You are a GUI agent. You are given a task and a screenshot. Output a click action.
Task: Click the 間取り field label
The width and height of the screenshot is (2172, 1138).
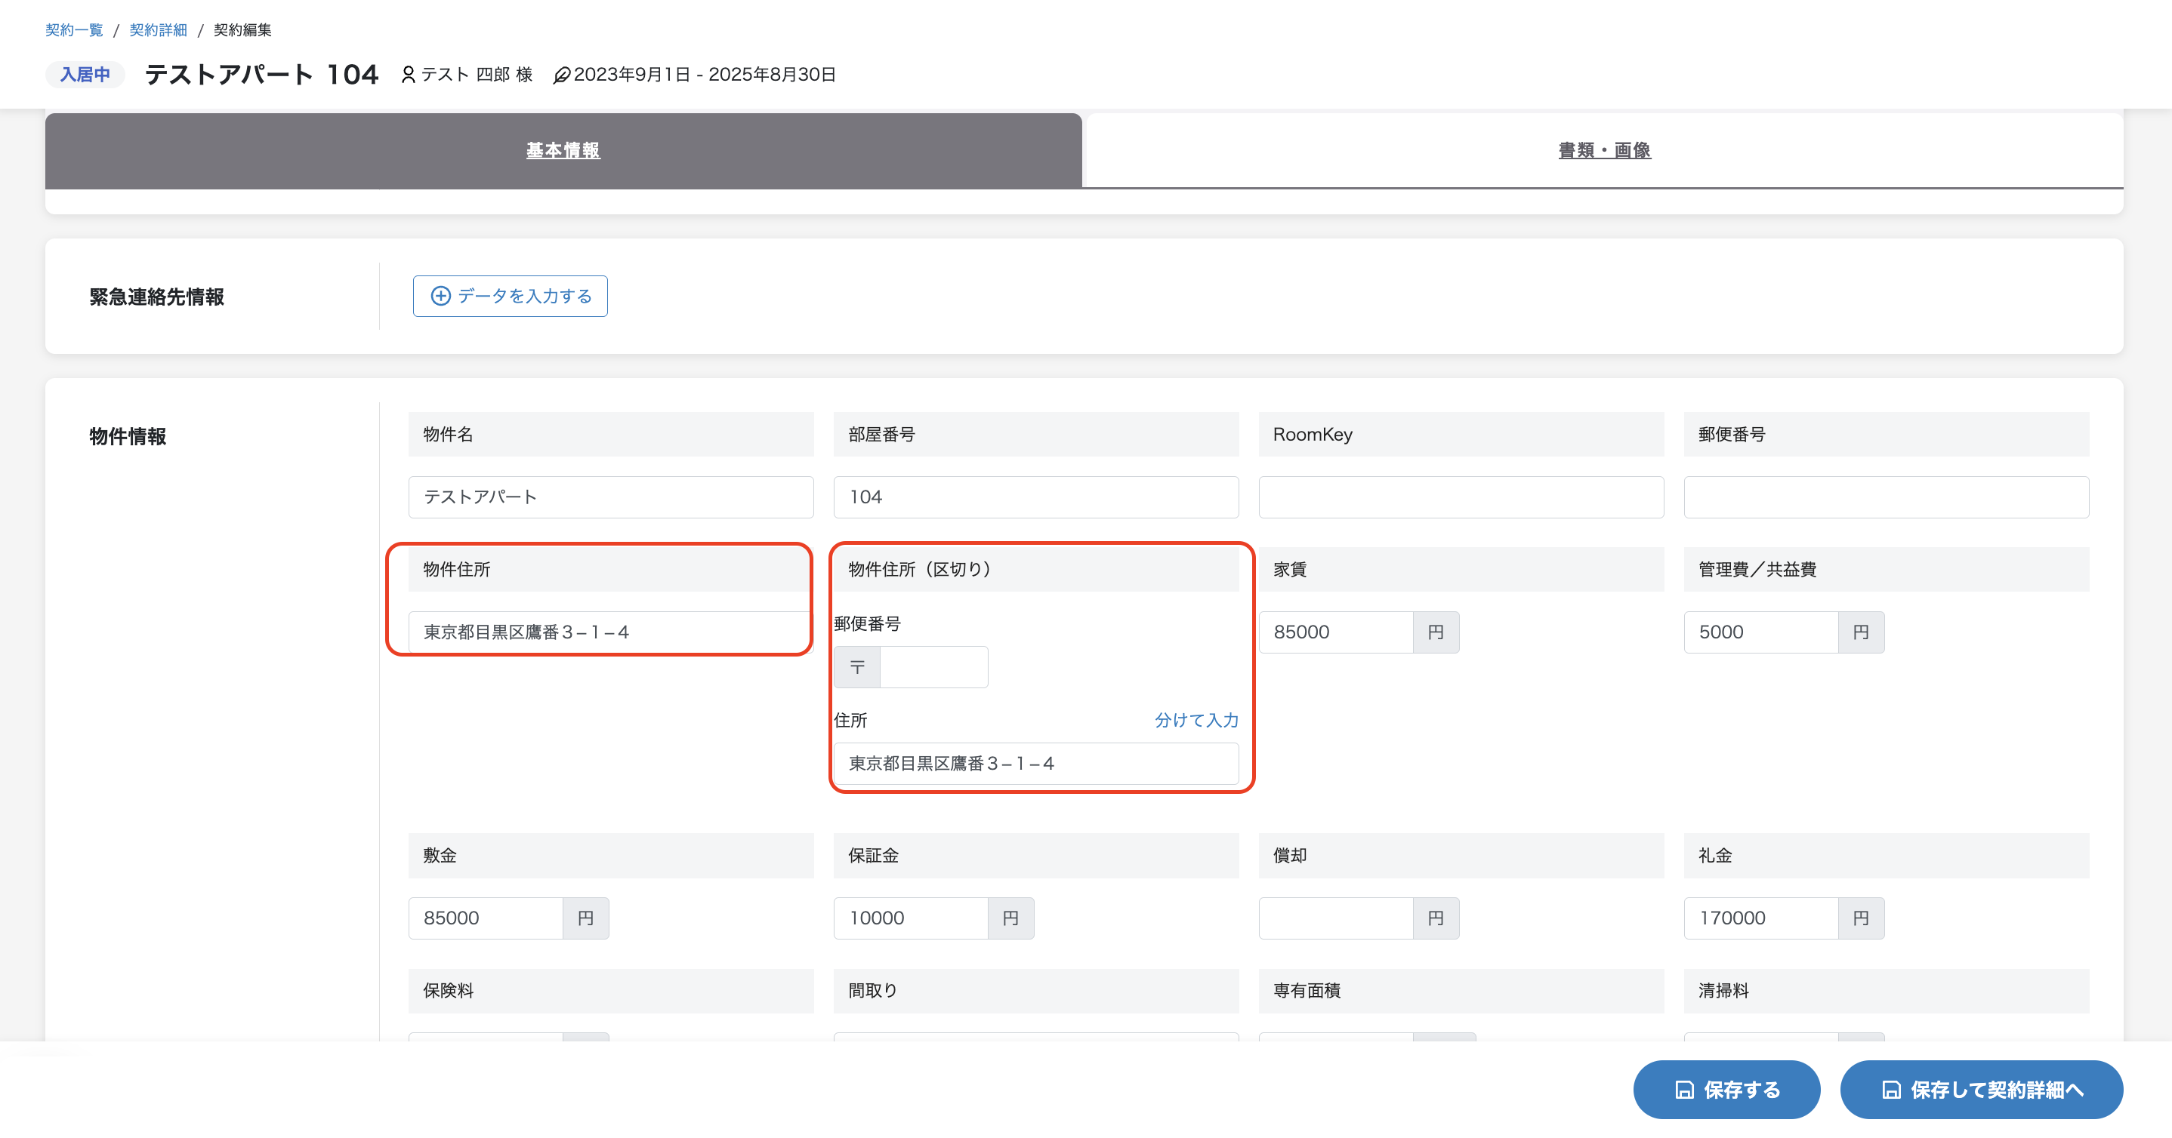pyautogui.click(x=873, y=991)
